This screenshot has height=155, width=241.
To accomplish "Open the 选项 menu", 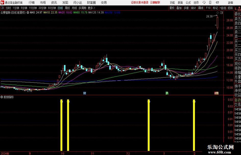I will click(196, 3).
